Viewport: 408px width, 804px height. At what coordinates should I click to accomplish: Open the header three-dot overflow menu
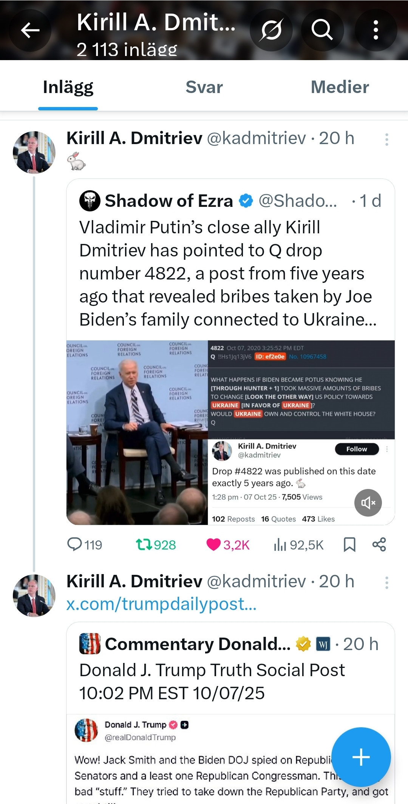coord(376,30)
